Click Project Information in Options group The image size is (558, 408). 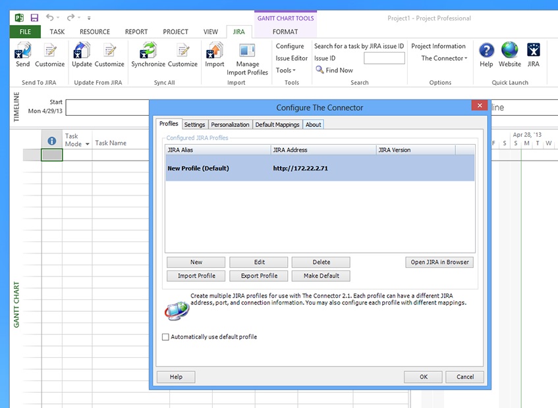click(x=439, y=46)
